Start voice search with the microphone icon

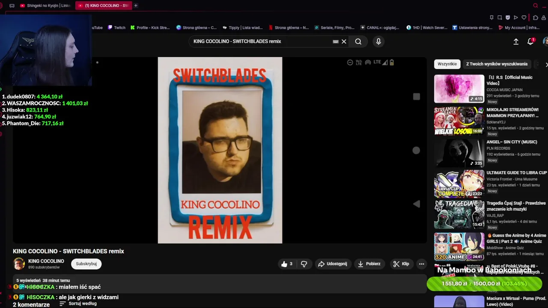(x=378, y=41)
